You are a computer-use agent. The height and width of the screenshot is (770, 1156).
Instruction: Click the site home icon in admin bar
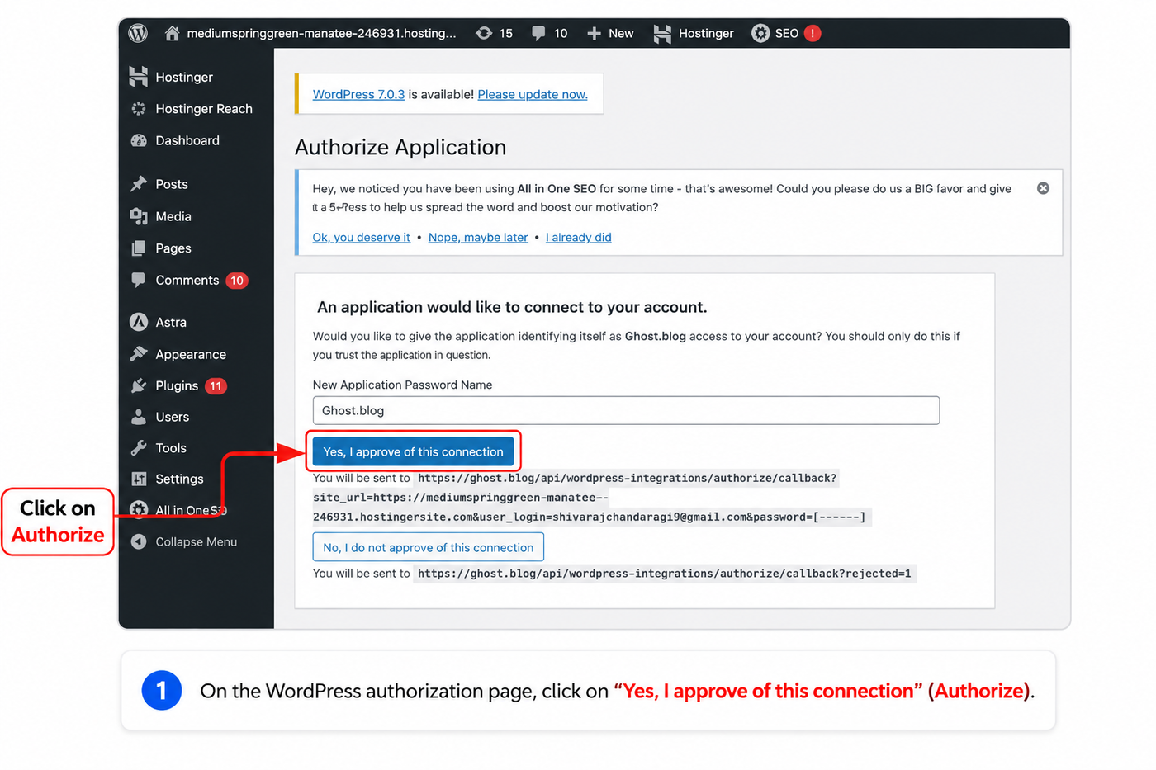[x=172, y=33]
